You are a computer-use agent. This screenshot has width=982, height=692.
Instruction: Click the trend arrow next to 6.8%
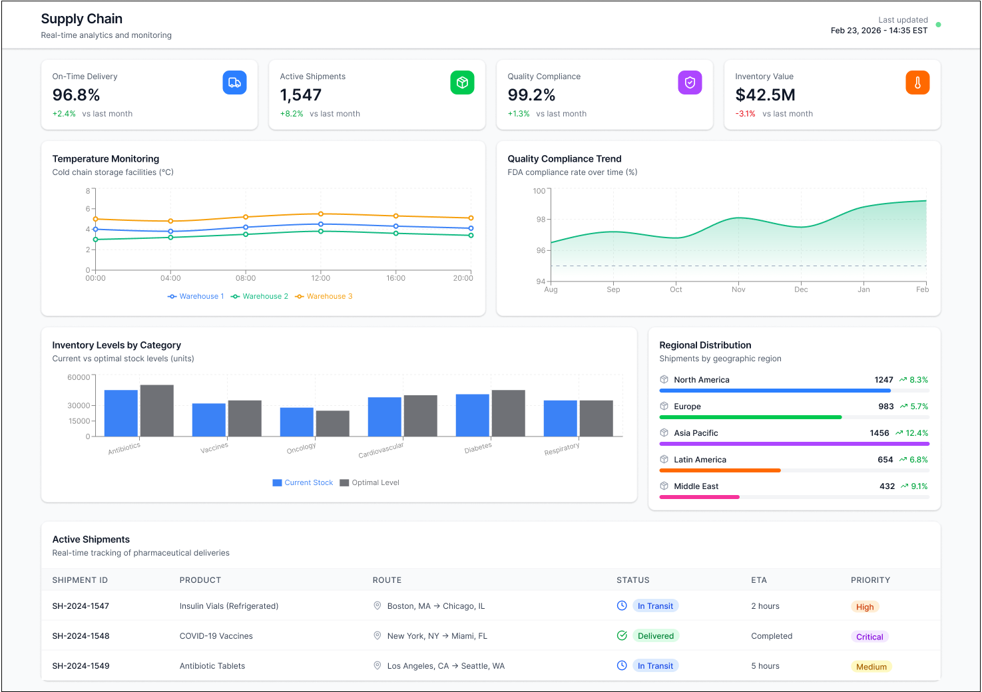click(x=903, y=459)
